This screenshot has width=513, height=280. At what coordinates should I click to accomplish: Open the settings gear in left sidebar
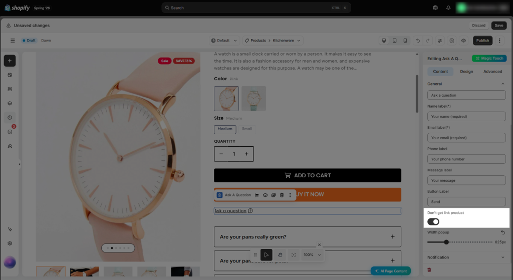pyautogui.click(x=10, y=243)
